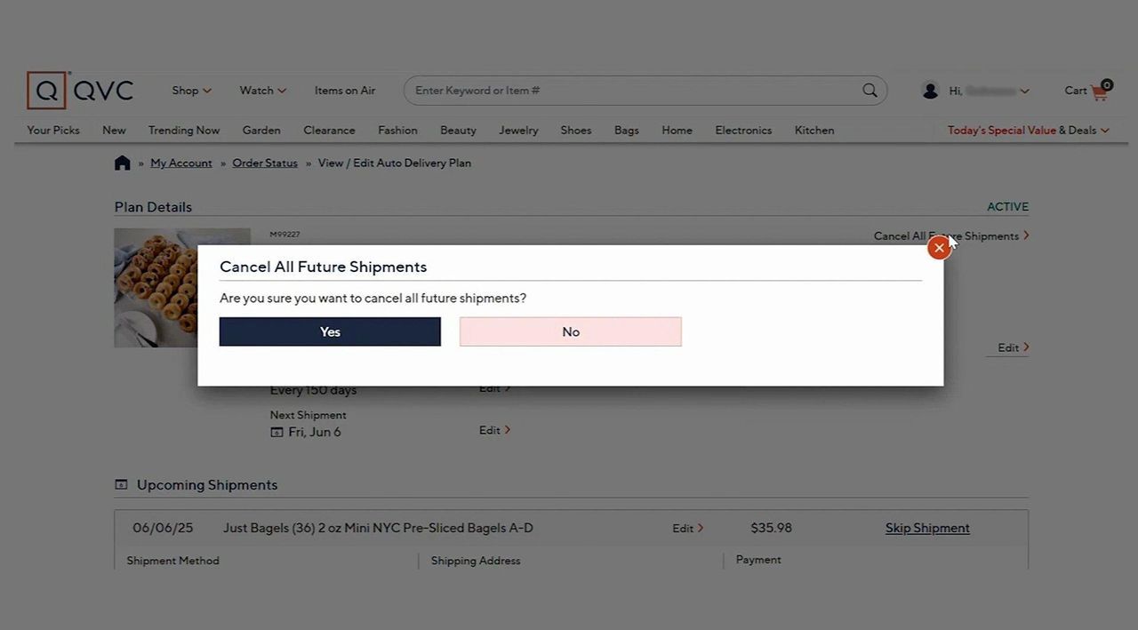Screen dimensions: 1138x630
Task: Open the account greeting dropdown
Action: click(x=990, y=91)
